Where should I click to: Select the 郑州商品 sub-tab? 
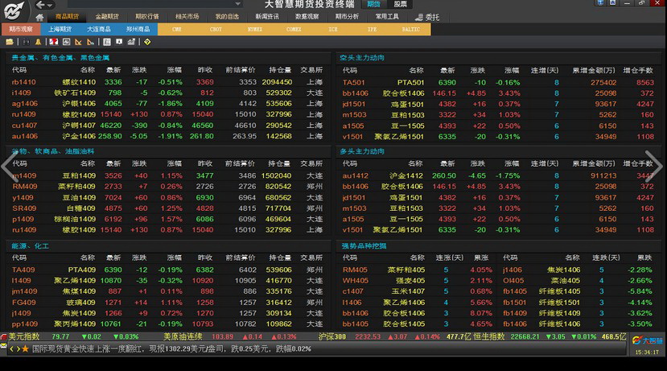tap(138, 29)
